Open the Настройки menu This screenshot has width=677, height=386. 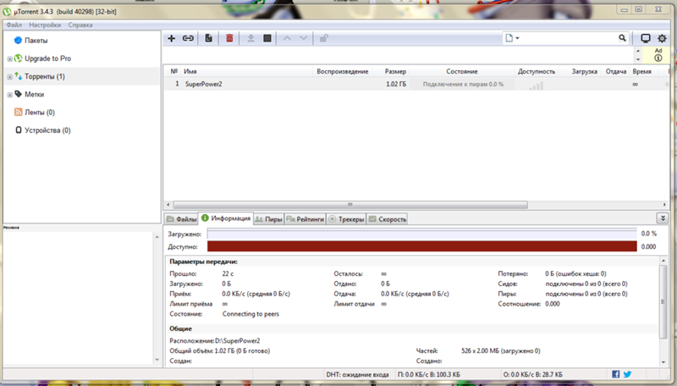(45, 25)
